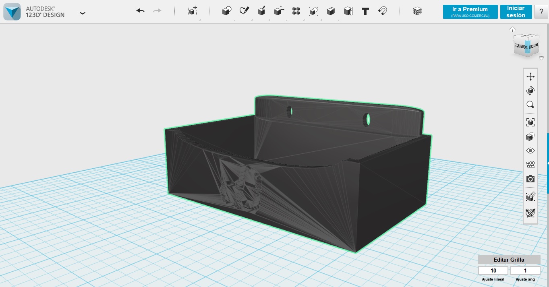Click the 'Ajuste ang' label
Viewport: 549px width, 287px height.
coord(525,279)
